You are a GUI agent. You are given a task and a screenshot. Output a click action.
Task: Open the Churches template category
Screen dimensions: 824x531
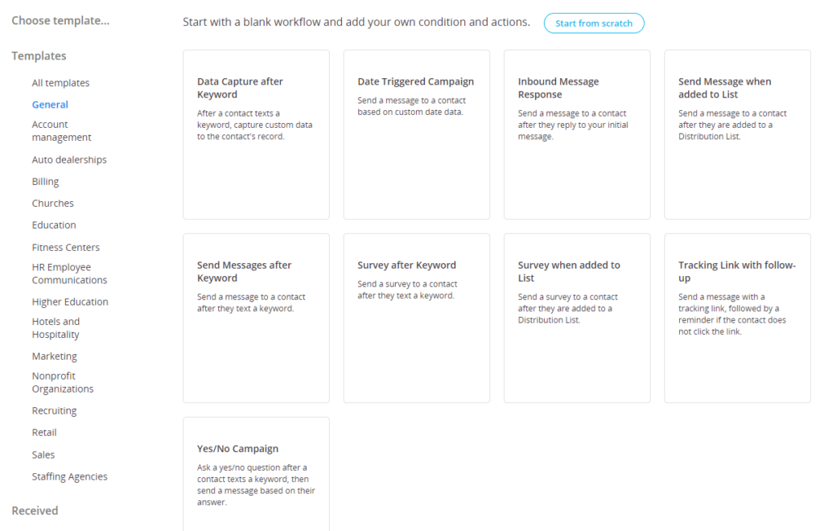point(52,204)
